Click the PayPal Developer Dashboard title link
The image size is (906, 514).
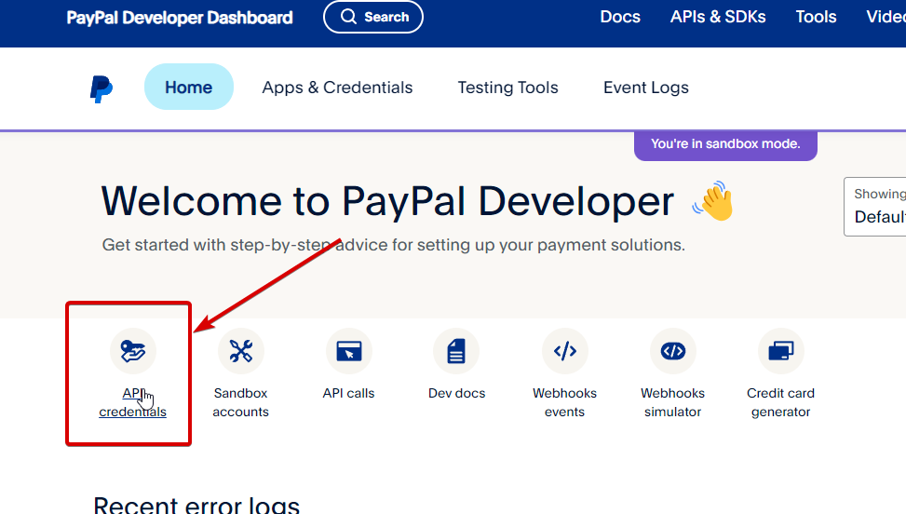tap(180, 18)
